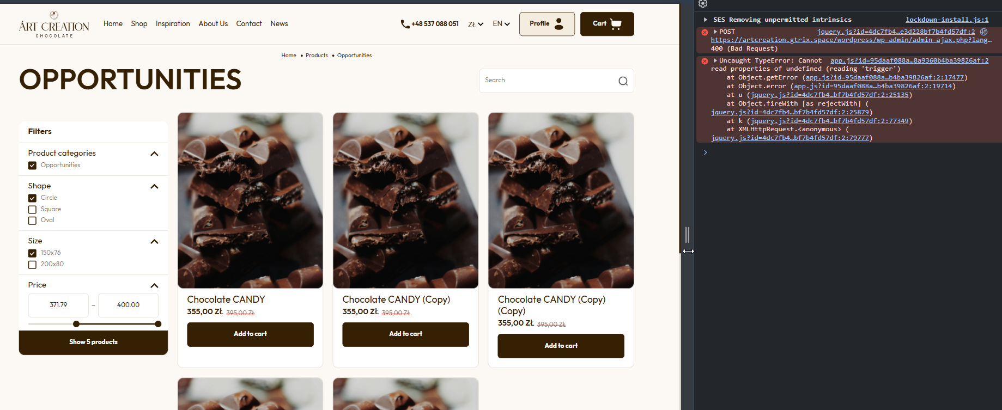The width and height of the screenshot is (1002, 410).
Task: Click the person icon in Profile button
Action: coord(559,24)
